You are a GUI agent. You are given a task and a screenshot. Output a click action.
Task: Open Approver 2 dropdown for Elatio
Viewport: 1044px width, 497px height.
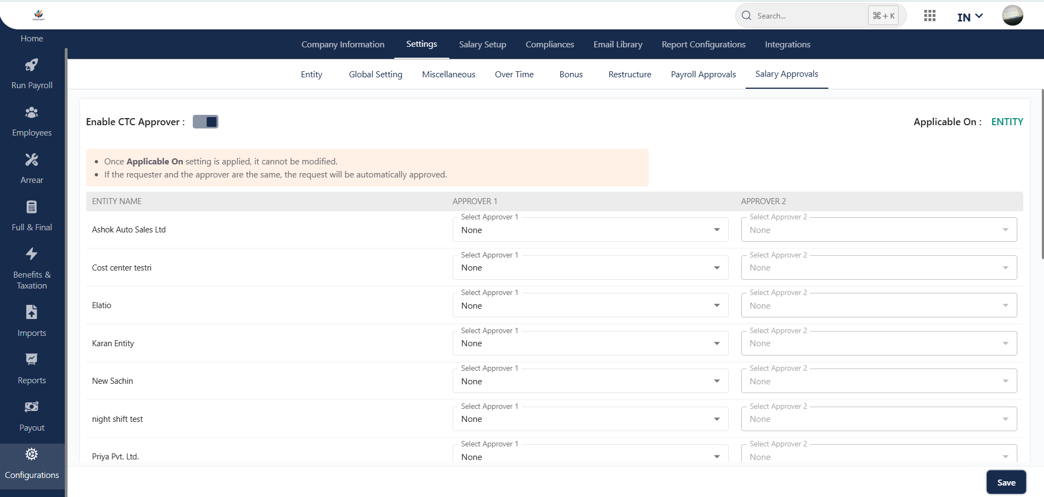tap(879, 305)
